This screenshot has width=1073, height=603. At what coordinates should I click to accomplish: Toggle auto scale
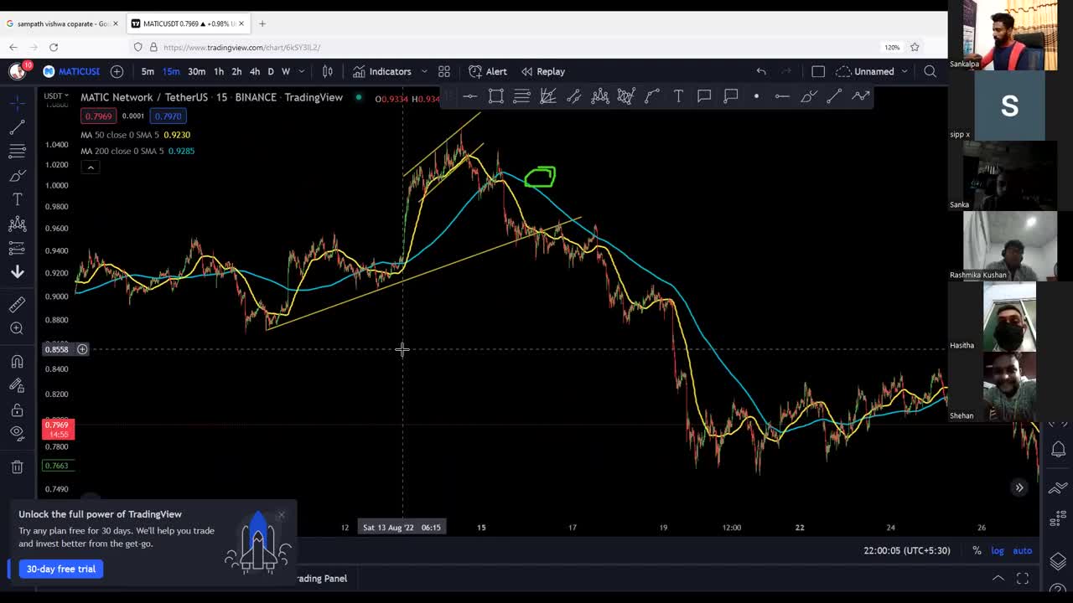[x=1023, y=550]
